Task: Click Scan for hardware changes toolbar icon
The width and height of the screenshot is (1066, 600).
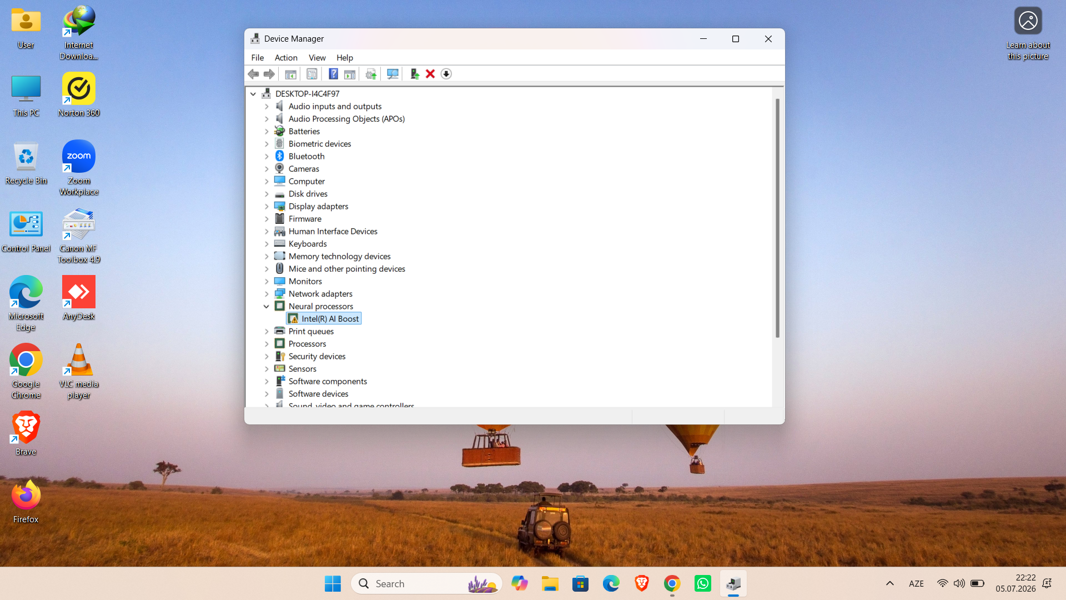Action: (x=393, y=74)
